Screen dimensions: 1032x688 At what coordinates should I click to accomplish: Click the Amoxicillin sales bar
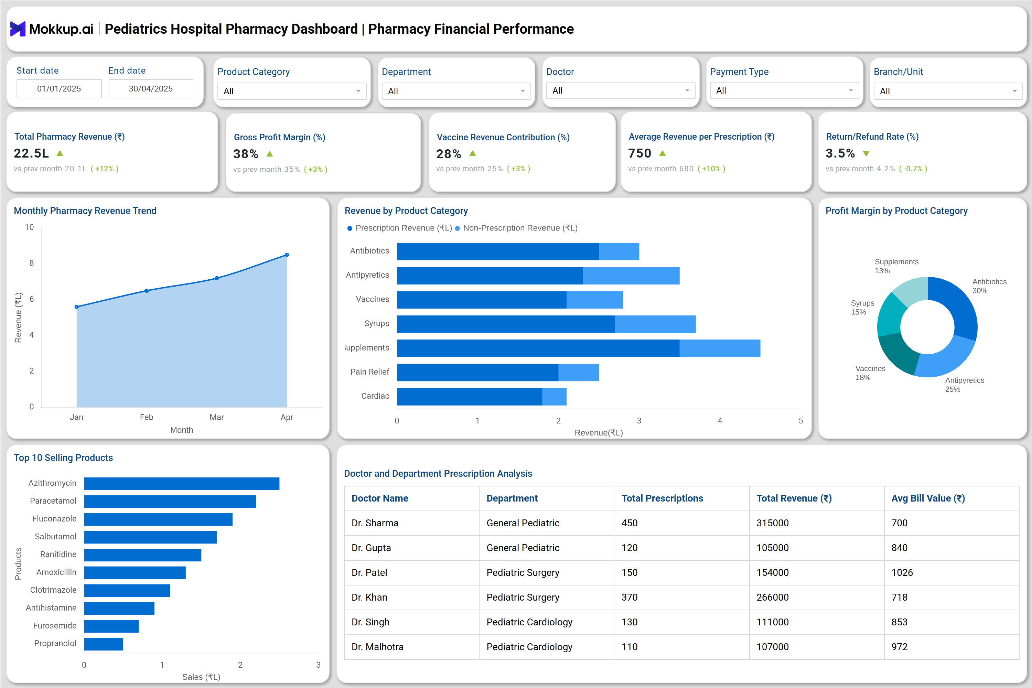pos(135,573)
